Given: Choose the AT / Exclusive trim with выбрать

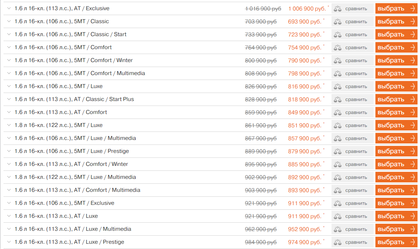Looking at the screenshot, I should click(x=396, y=8).
